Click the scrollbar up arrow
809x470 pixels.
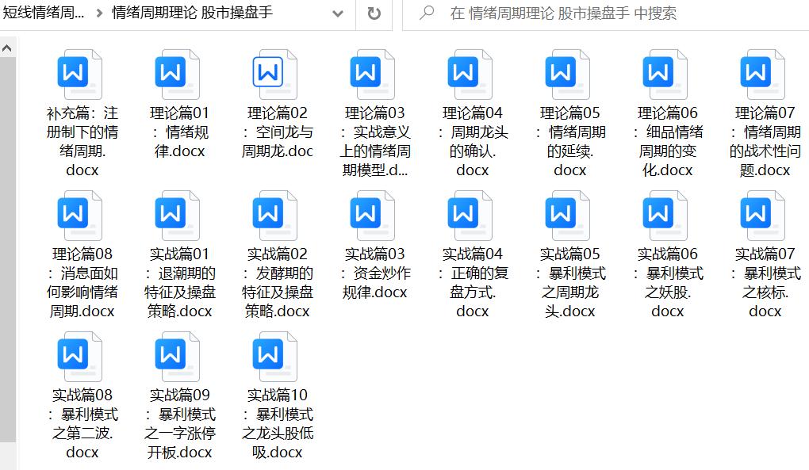click(x=7, y=46)
